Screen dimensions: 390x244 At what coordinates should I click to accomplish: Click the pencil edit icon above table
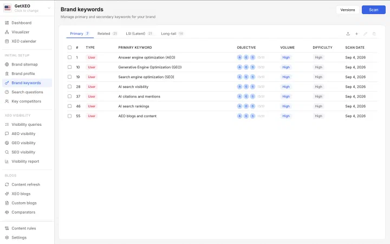click(365, 34)
